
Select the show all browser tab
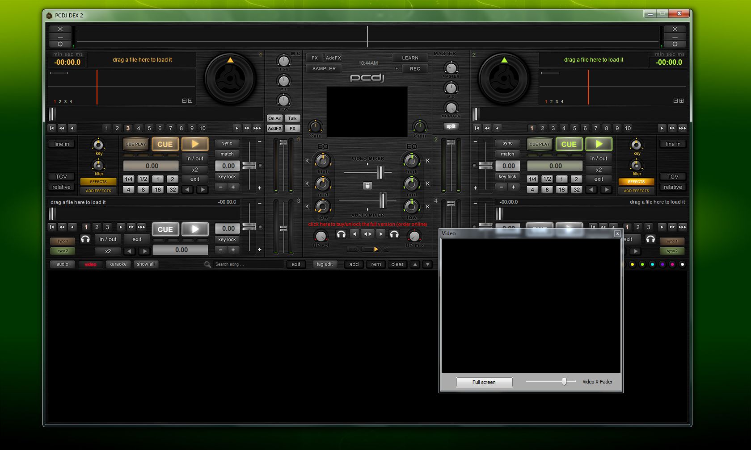tap(146, 264)
